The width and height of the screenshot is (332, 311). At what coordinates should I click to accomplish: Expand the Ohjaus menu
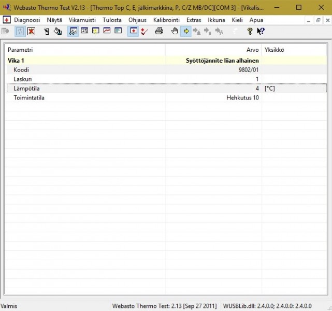coord(137,20)
